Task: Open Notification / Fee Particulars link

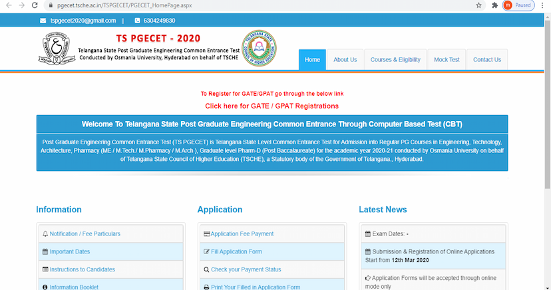Action: coord(85,234)
